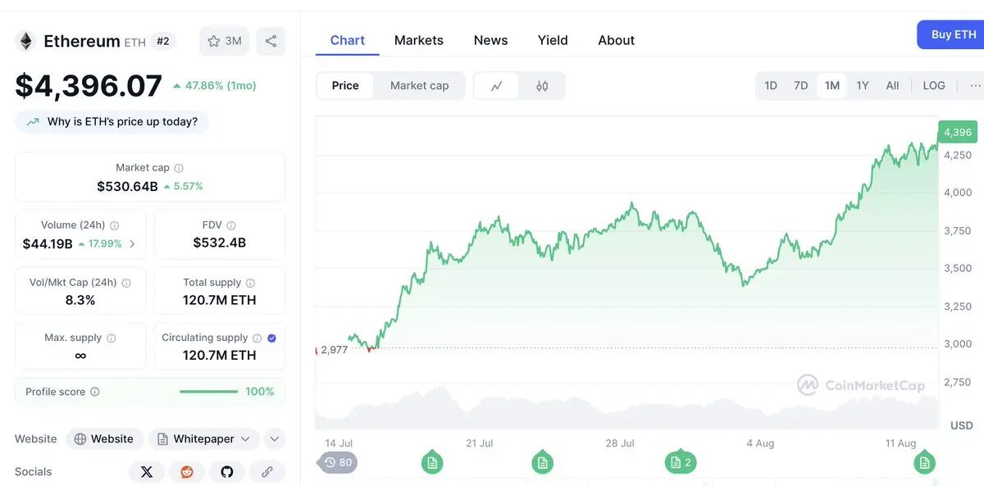Click "Why is ETH's price up today?"
The image size is (984, 486).
(x=112, y=122)
